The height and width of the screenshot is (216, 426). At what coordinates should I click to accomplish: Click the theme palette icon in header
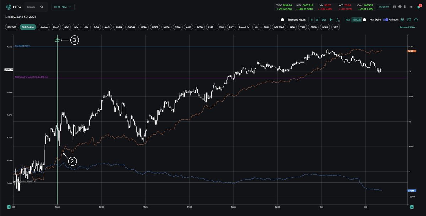pyautogui.click(x=405, y=7)
